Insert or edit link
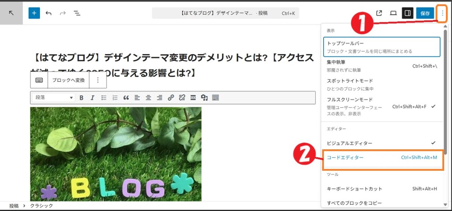The image size is (452, 211). pyautogui.click(x=171, y=98)
